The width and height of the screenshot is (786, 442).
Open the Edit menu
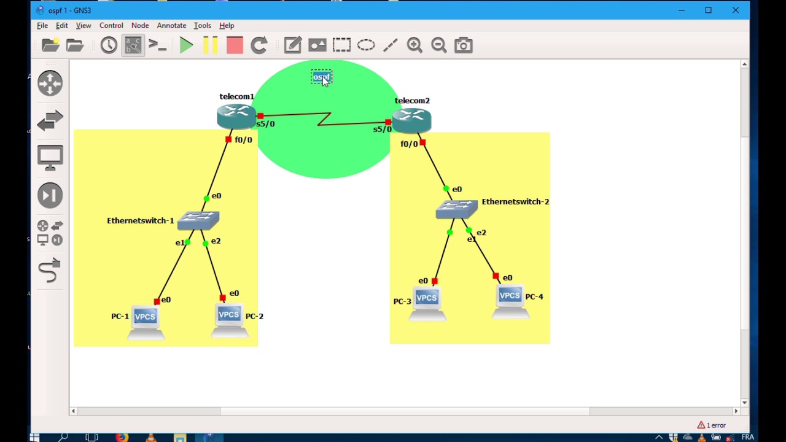(x=62, y=26)
